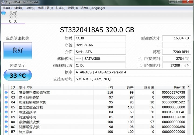194x135 pixels.
Task: Open the 語言(L)(Language) menu
Action: pyautogui.click(x=92, y=8)
